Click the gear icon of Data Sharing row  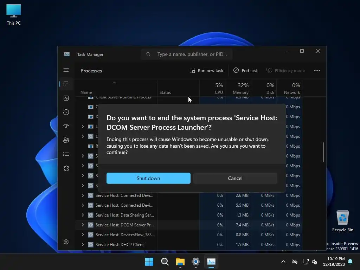point(91,215)
